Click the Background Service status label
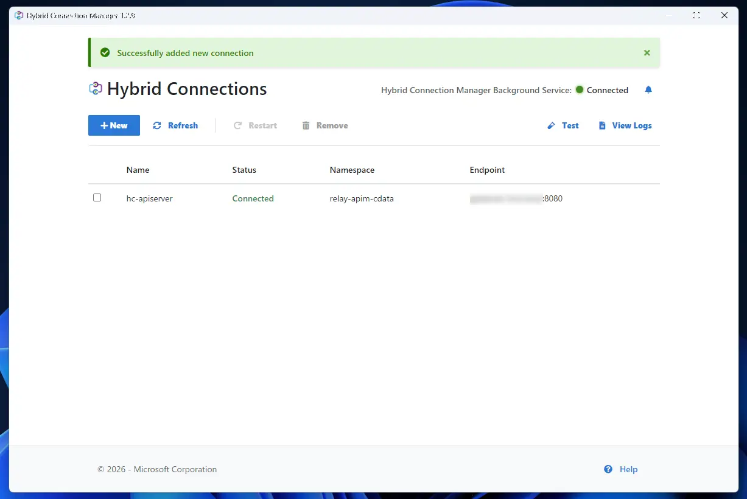 [x=476, y=90]
